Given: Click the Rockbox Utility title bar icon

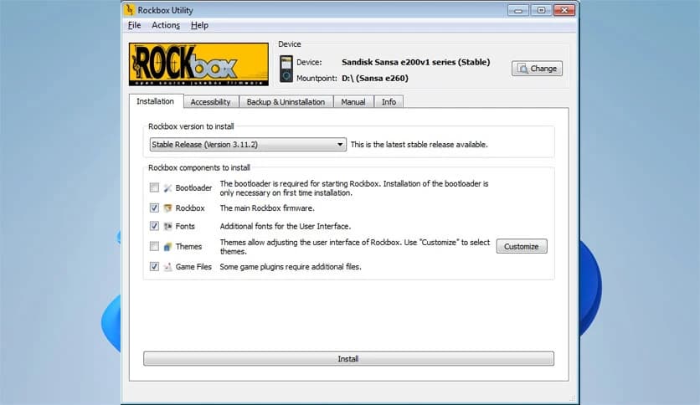Looking at the screenshot, I should [x=129, y=9].
